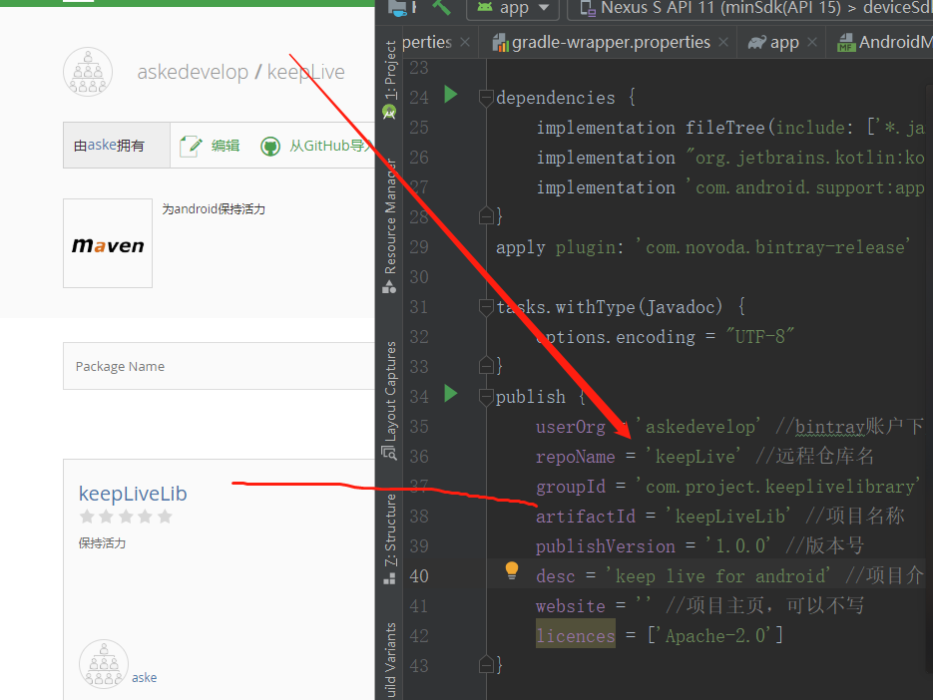Click the fifth rating star of keepLiveLib
The height and width of the screenshot is (700, 933).
pos(165,517)
